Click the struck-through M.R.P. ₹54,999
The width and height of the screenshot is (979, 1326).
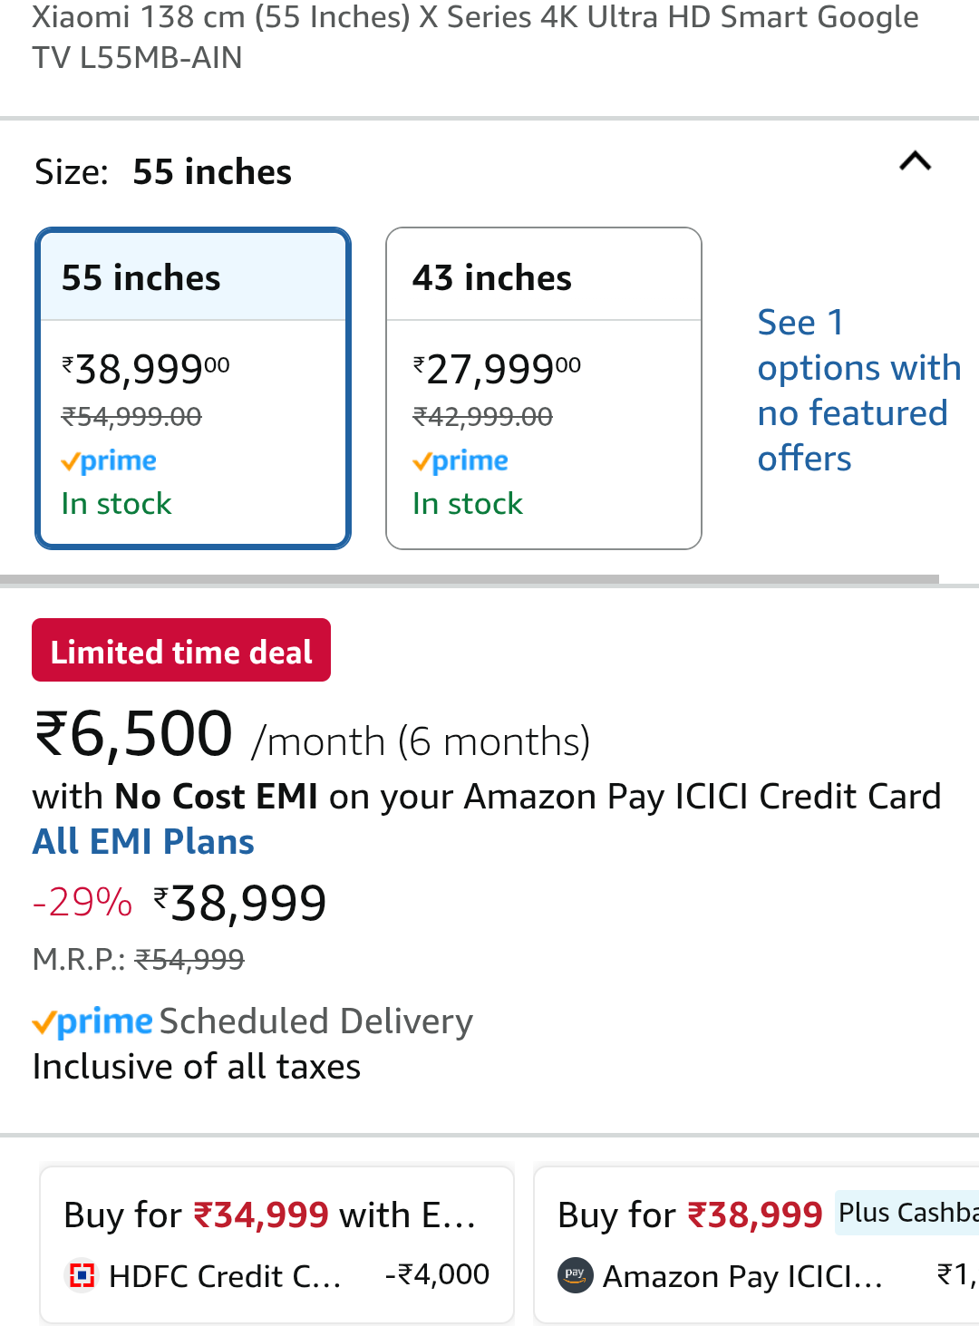(x=189, y=959)
